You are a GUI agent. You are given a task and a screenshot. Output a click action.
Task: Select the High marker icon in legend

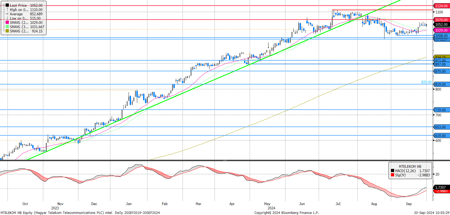tap(7, 10)
